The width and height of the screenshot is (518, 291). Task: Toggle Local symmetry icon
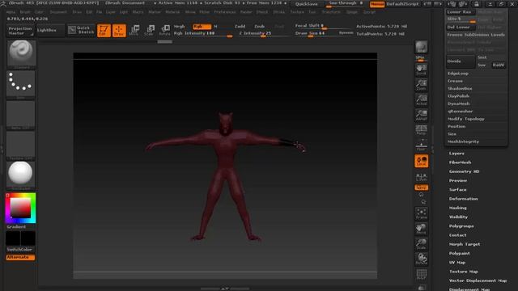[421, 161]
